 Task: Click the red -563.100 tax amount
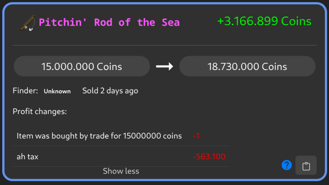(x=209, y=157)
